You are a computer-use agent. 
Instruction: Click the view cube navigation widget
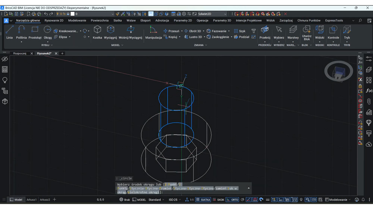(339, 71)
